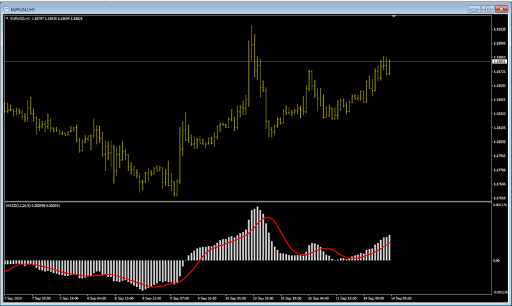Screen dimensions: 512x306
Task: Click the 0.00 level on MACD scale
Action: (496, 261)
